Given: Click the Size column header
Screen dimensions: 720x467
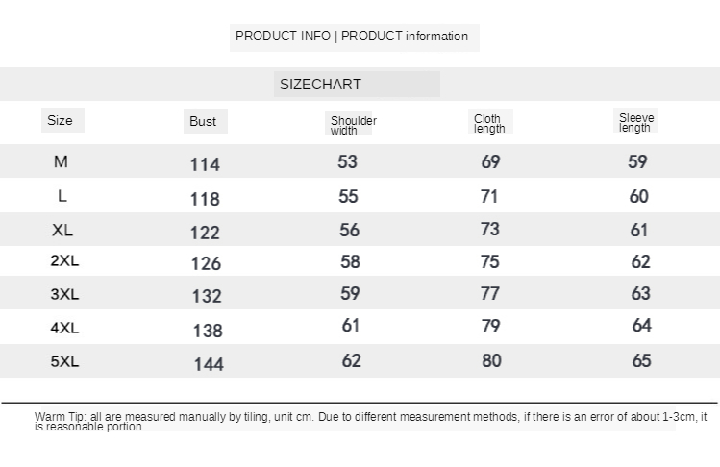Looking at the screenshot, I should pyautogui.click(x=60, y=121).
